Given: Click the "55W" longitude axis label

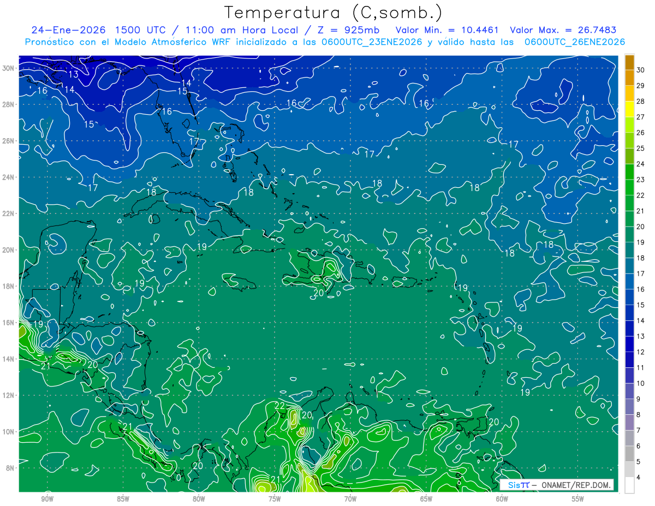Looking at the screenshot, I should 578,499.
